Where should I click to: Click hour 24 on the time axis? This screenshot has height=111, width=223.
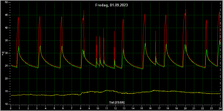220,108
